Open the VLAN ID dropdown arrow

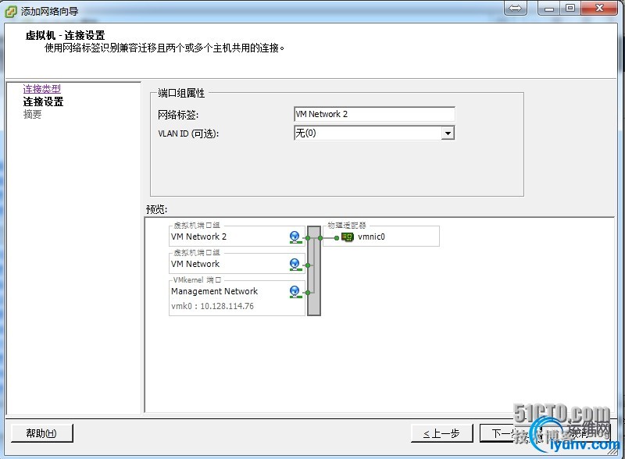click(x=448, y=133)
